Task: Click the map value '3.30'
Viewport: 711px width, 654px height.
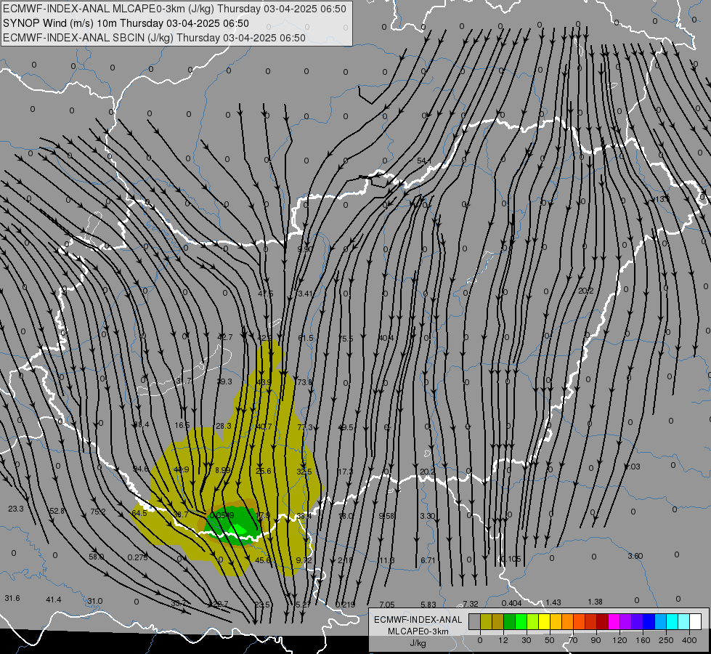Action: pos(428,516)
